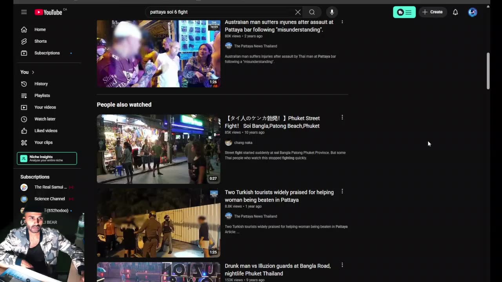
Task: Open the hamburger guide menu
Action: pyautogui.click(x=24, y=12)
